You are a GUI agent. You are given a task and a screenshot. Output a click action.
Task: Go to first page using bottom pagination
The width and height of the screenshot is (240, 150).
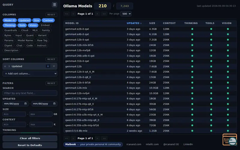point(67,138)
